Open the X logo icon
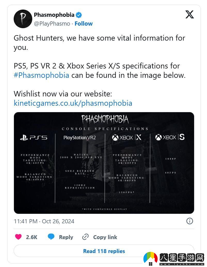 pyautogui.click(x=189, y=15)
